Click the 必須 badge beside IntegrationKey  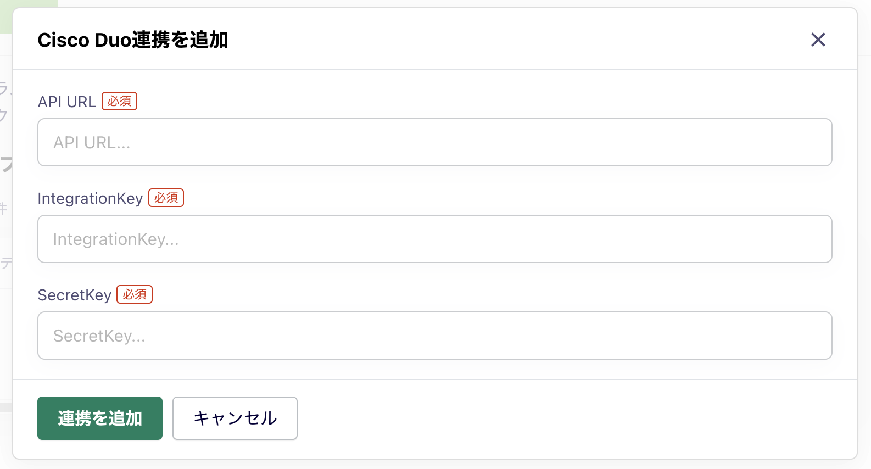coord(166,198)
